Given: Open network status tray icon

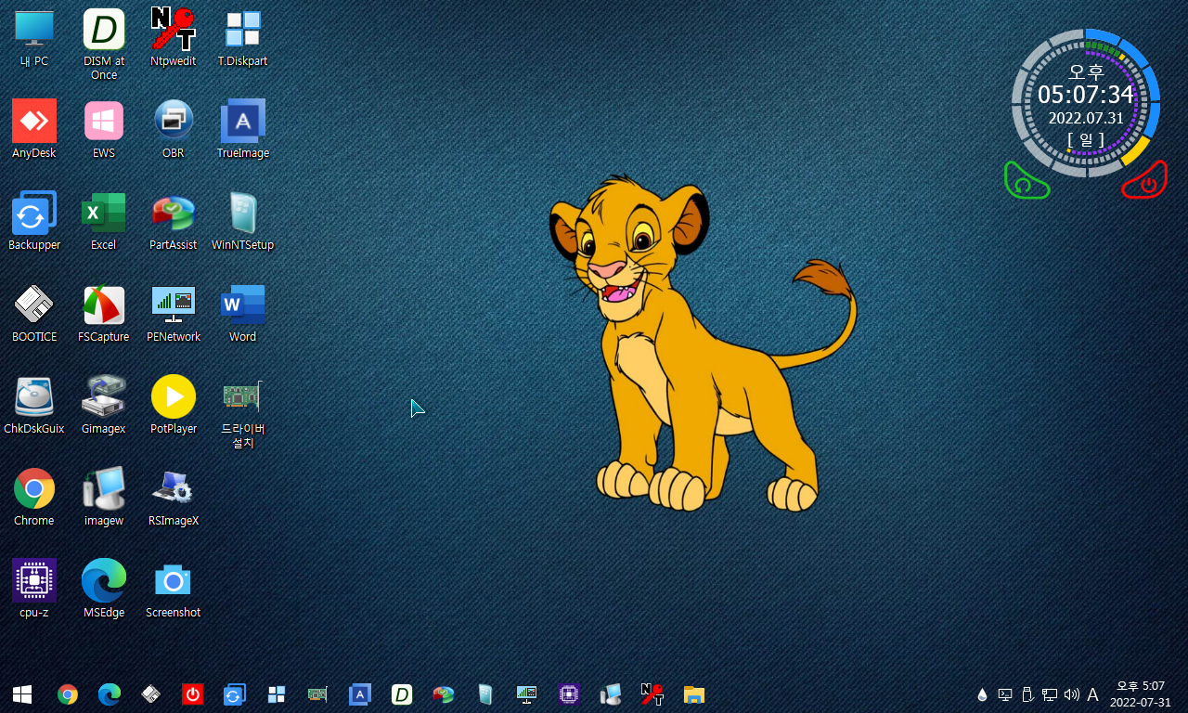Looking at the screenshot, I should pos(1050,694).
